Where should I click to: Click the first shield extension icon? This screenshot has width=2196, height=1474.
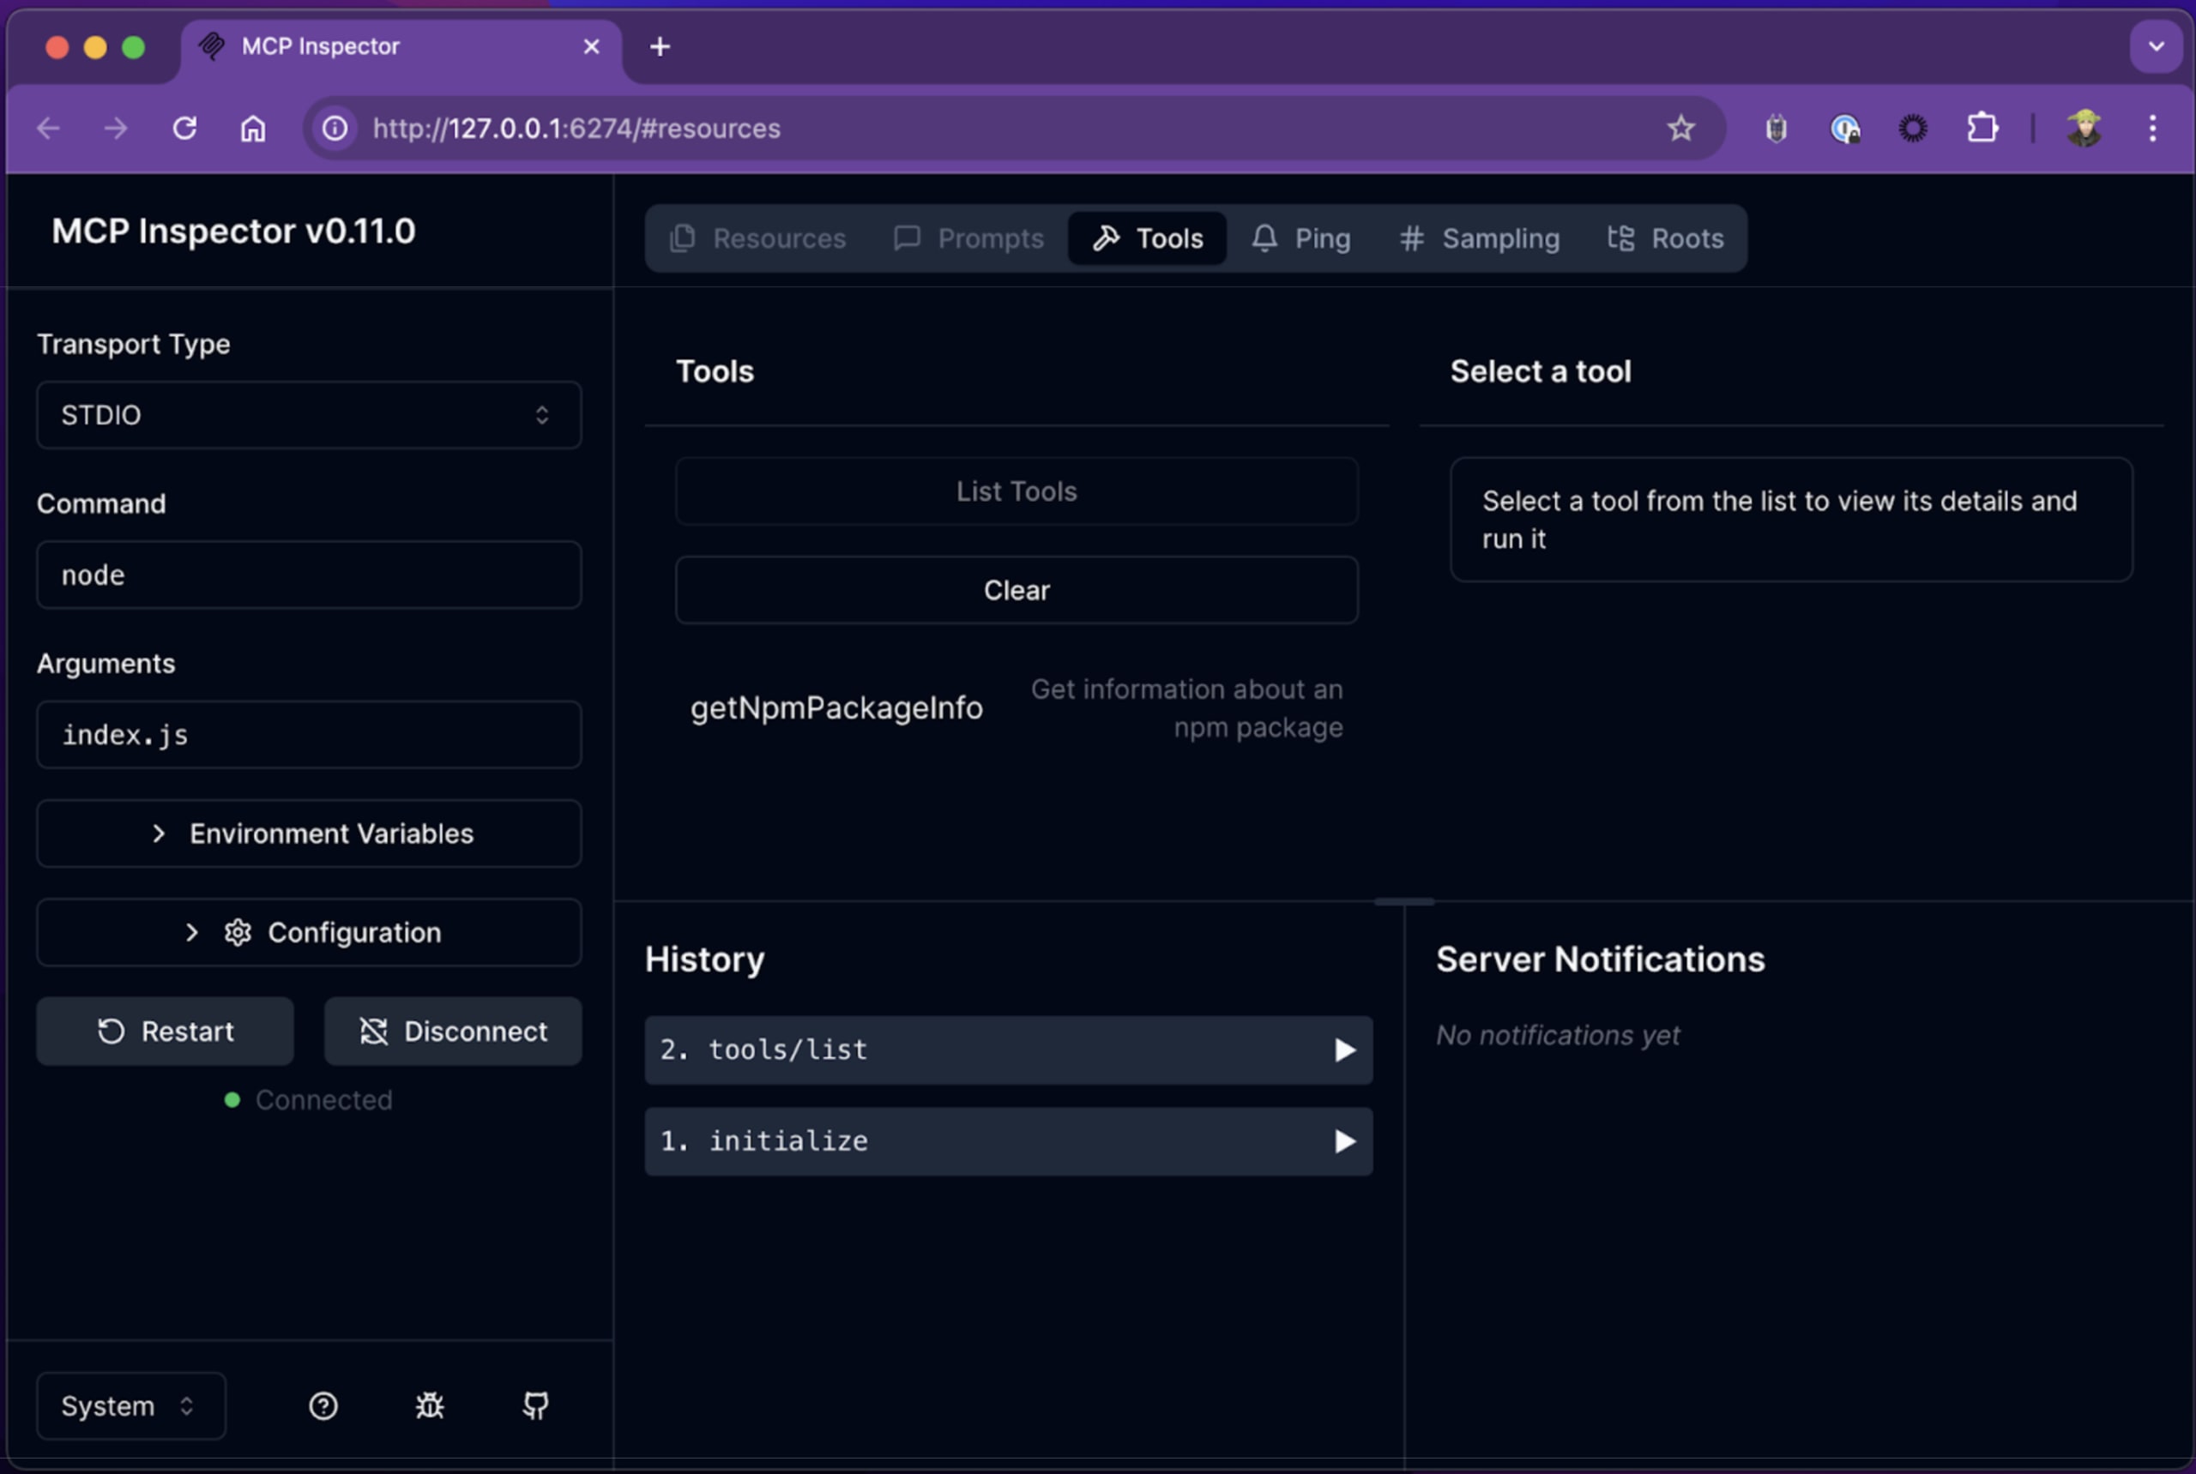1777,128
